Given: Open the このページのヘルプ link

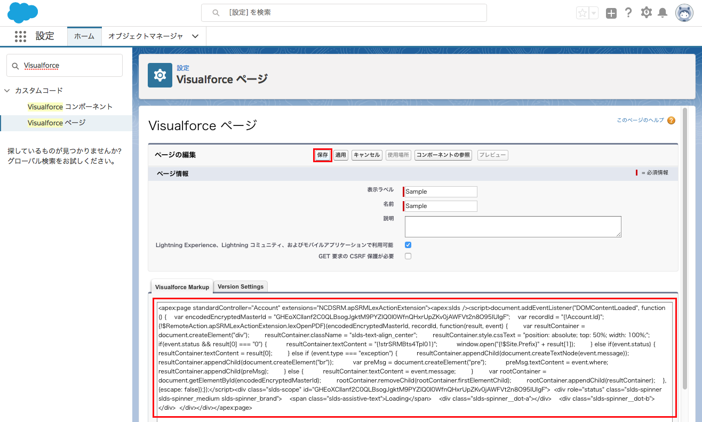Looking at the screenshot, I should point(640,121).
